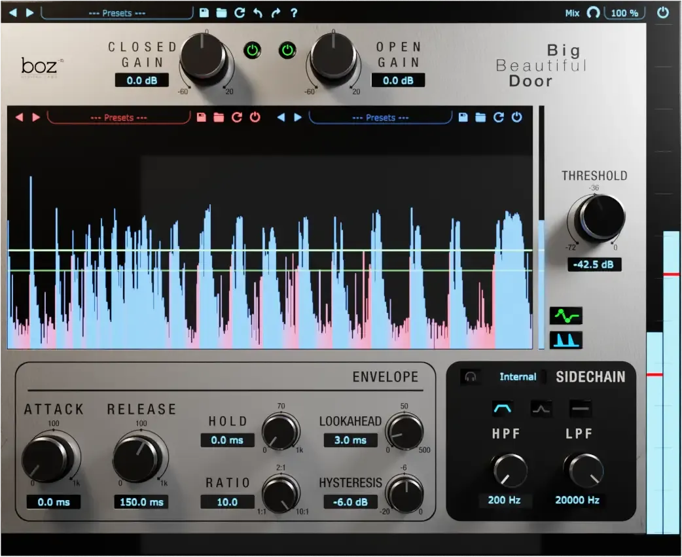Screen dimensions: 682x557
Task: Click blue previous preset arrow
Action: (281, 117)
